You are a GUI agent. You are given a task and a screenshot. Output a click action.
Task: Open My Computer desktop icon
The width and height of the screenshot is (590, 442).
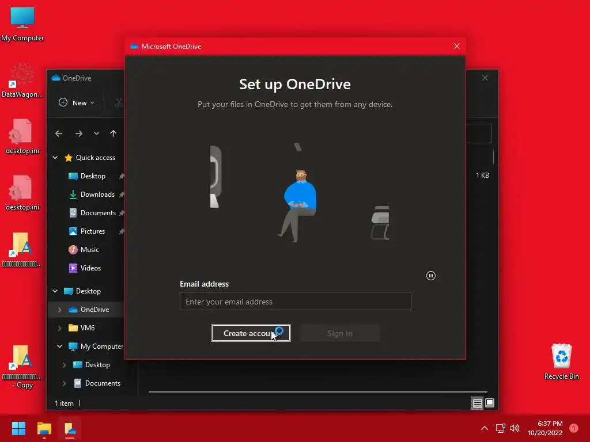point(22,23)
